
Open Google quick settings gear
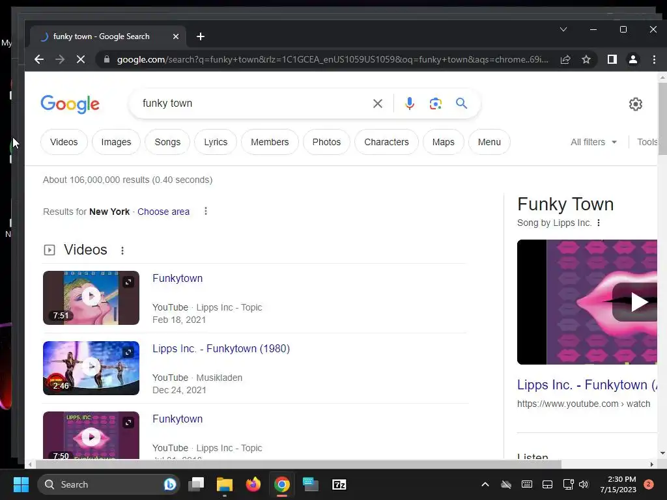tap(636, 104)
